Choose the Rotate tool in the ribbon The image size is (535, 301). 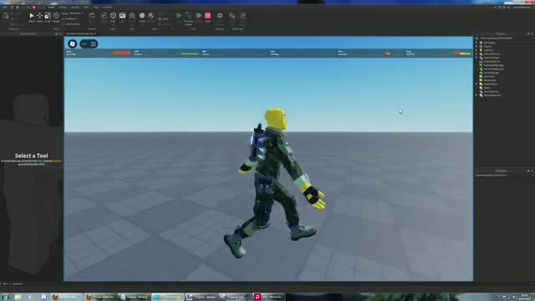click(x=56, y=16)
